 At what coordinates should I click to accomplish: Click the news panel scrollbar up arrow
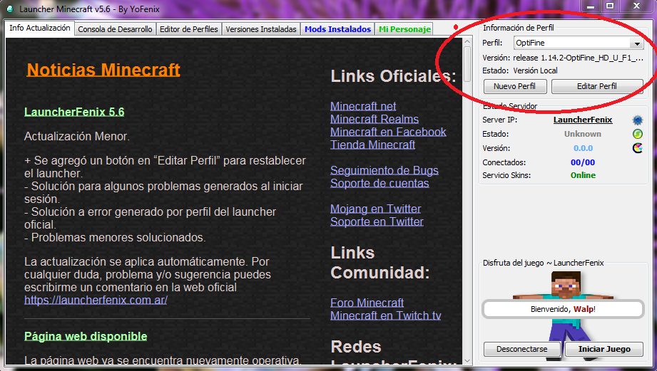click(x=467, y=41)
